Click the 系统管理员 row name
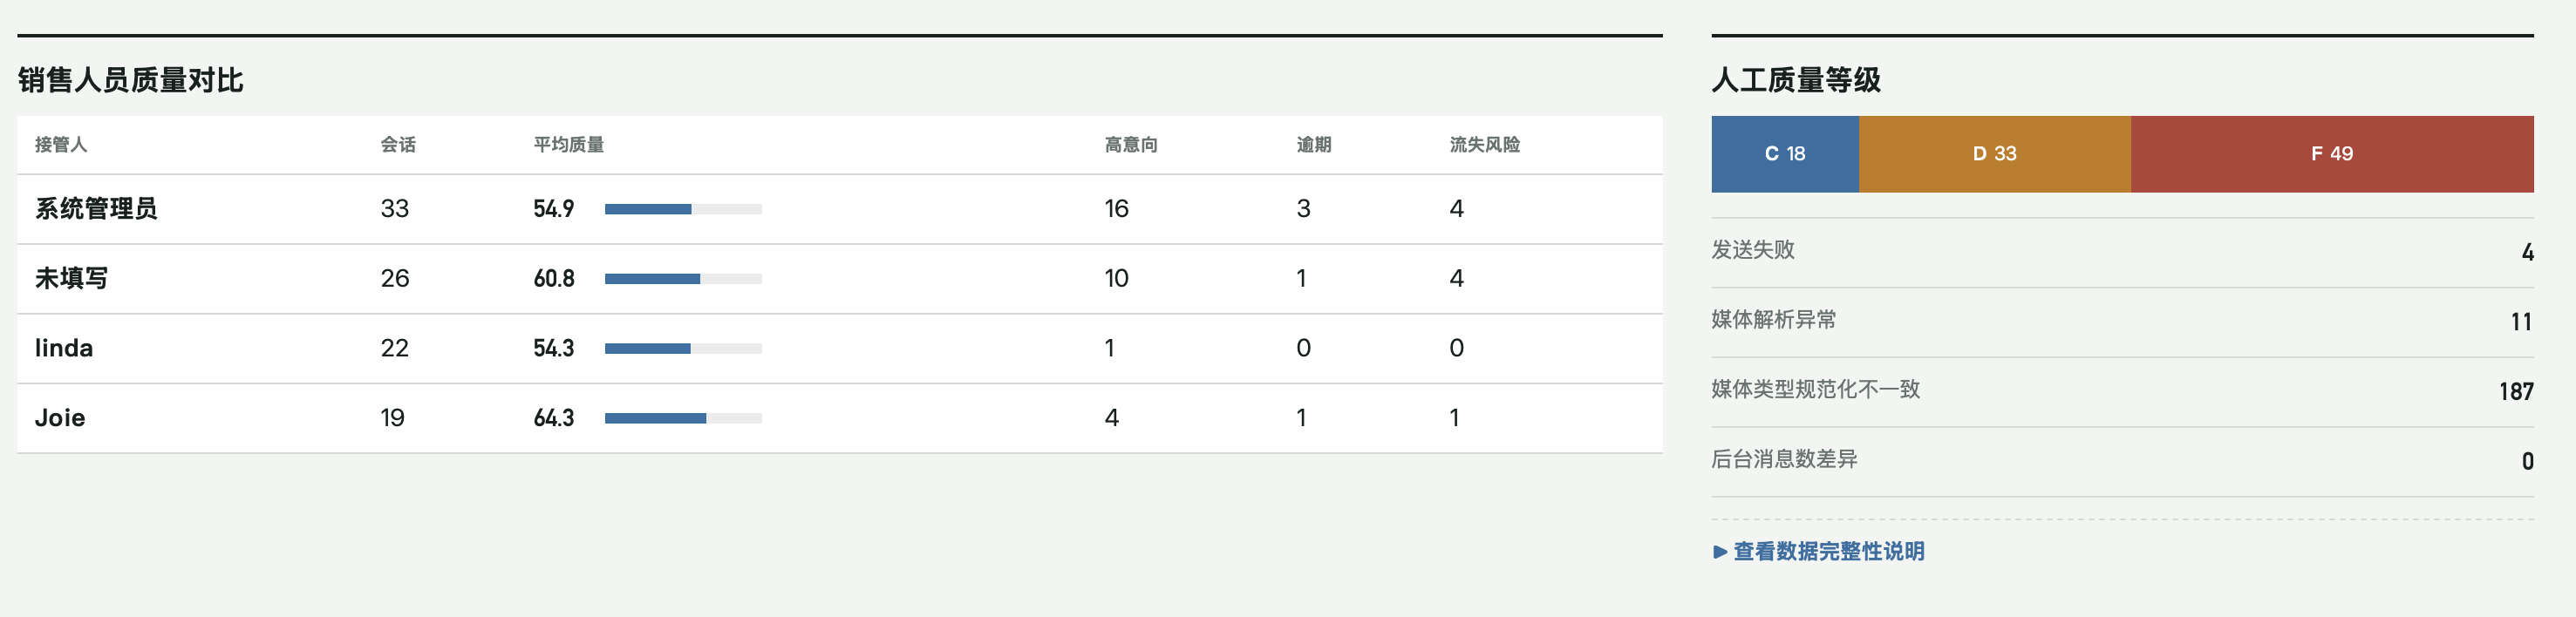This screenshot has height=617, width=2576. 96,209
